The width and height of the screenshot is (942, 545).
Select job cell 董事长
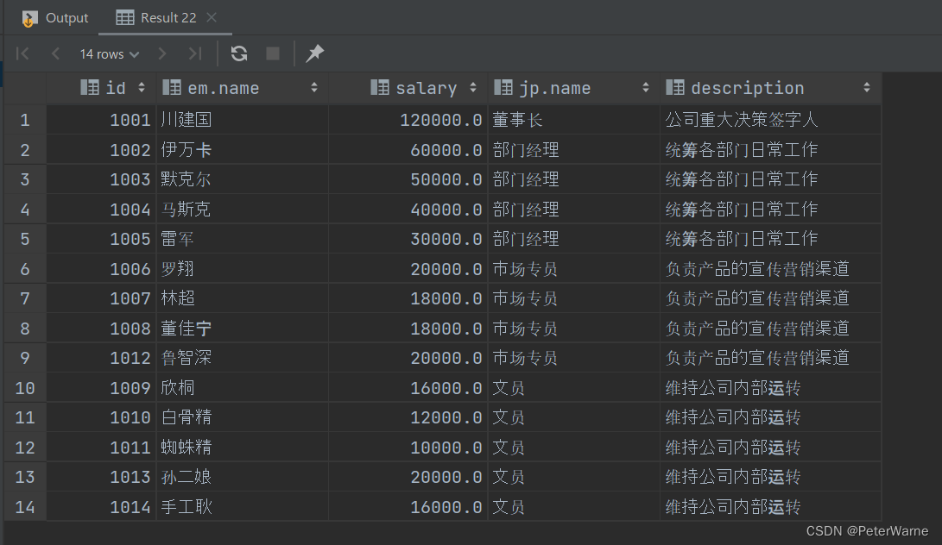pos(573,120)
